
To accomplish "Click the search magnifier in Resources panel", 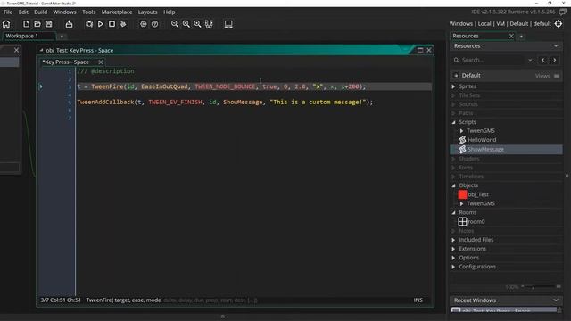I will click(456, 60).
